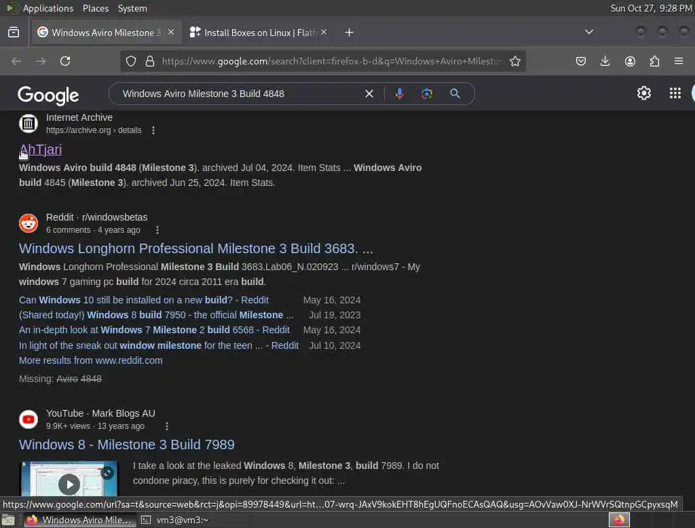Submit search with magnifier icon
The image size is (695, 528).
455,94
